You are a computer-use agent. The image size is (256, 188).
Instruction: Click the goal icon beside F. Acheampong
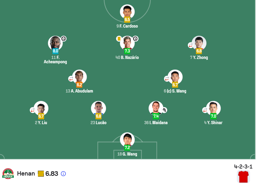click(64, 39)
